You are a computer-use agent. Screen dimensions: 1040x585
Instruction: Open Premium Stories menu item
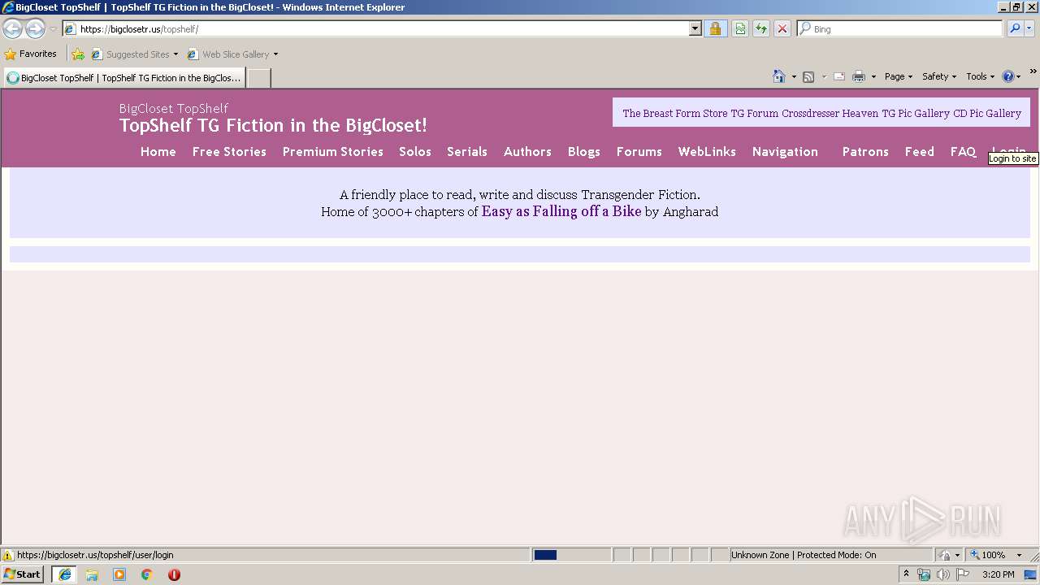(x=332, y=152)
